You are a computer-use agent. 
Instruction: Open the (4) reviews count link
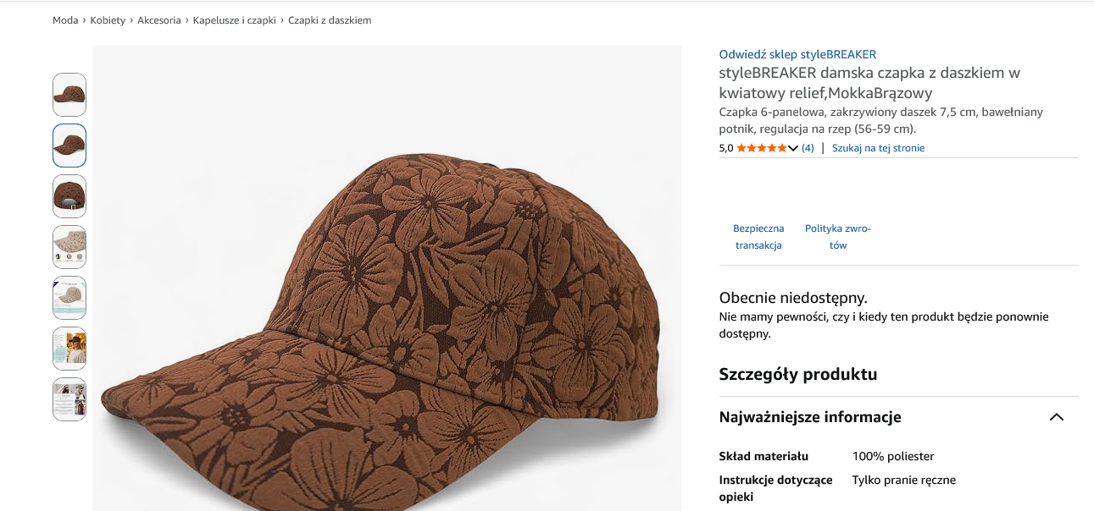pos(808,148)
